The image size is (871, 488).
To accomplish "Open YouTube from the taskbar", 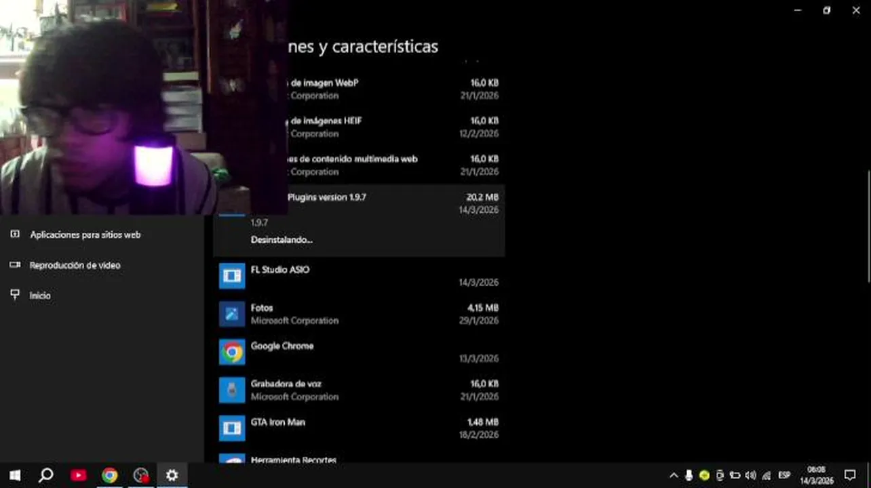I will 79,475.
